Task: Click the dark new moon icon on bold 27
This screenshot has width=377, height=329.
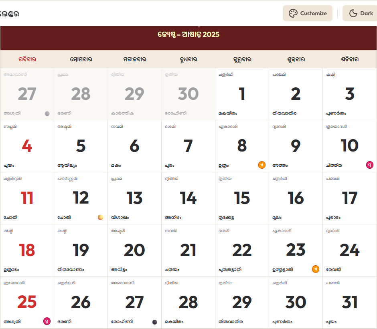Action: pyautogui.click(x=154, y=322)
